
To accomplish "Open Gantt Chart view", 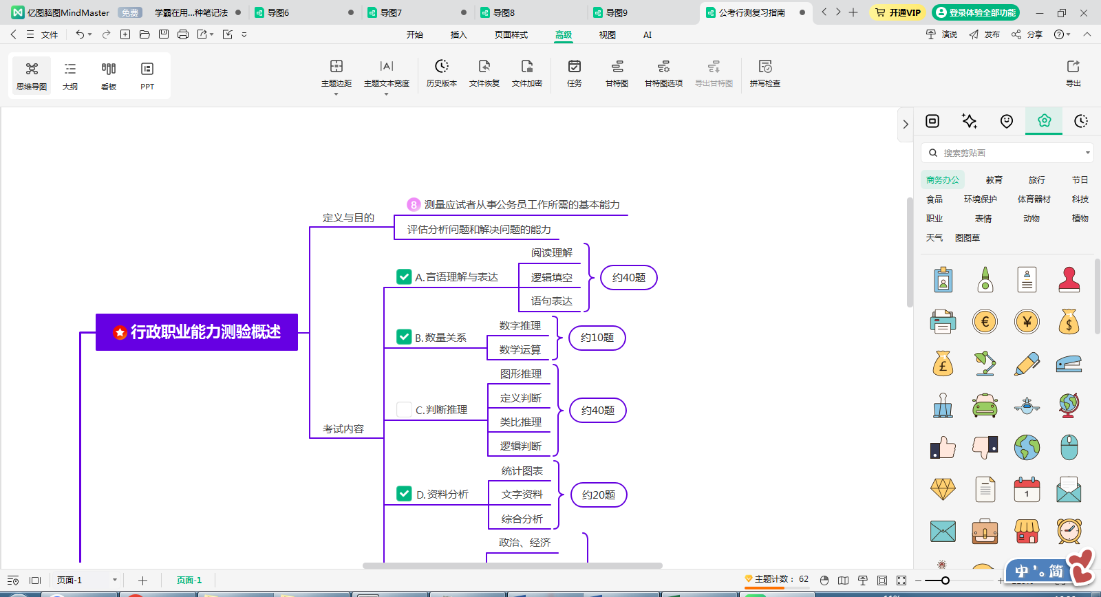I will 617,73.
